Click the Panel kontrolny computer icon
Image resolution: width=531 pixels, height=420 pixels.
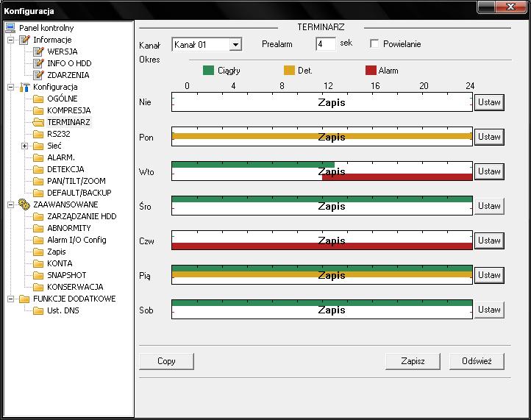[10, 28]
